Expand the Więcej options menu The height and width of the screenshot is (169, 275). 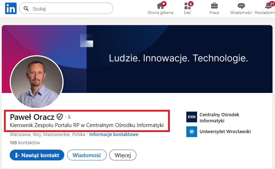(x=122, y=155)
